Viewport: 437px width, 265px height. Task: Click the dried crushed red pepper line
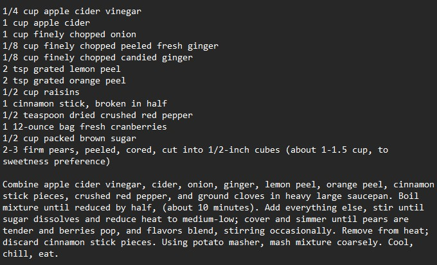pos(98,115)
